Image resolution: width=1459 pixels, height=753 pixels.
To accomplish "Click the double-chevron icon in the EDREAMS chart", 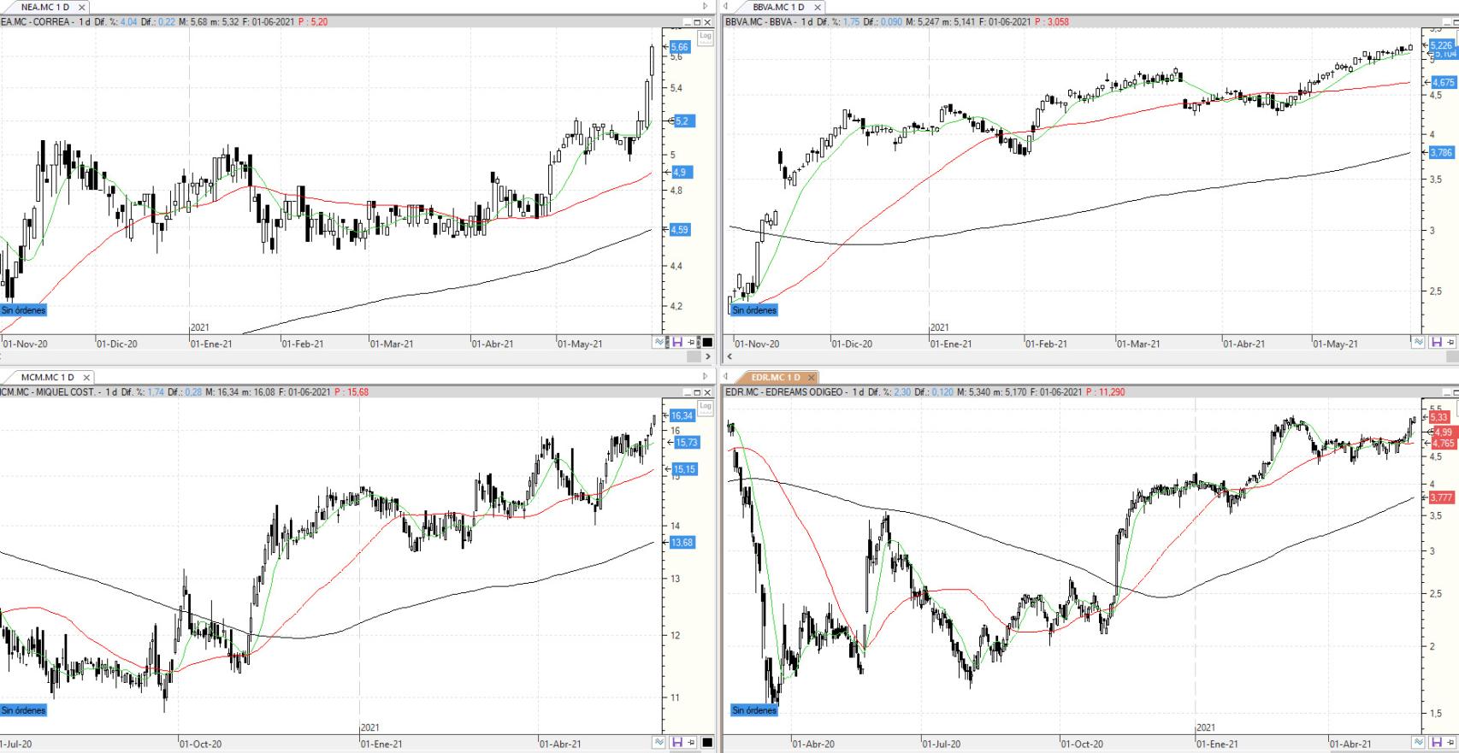I will click(x=1418, y=742).
